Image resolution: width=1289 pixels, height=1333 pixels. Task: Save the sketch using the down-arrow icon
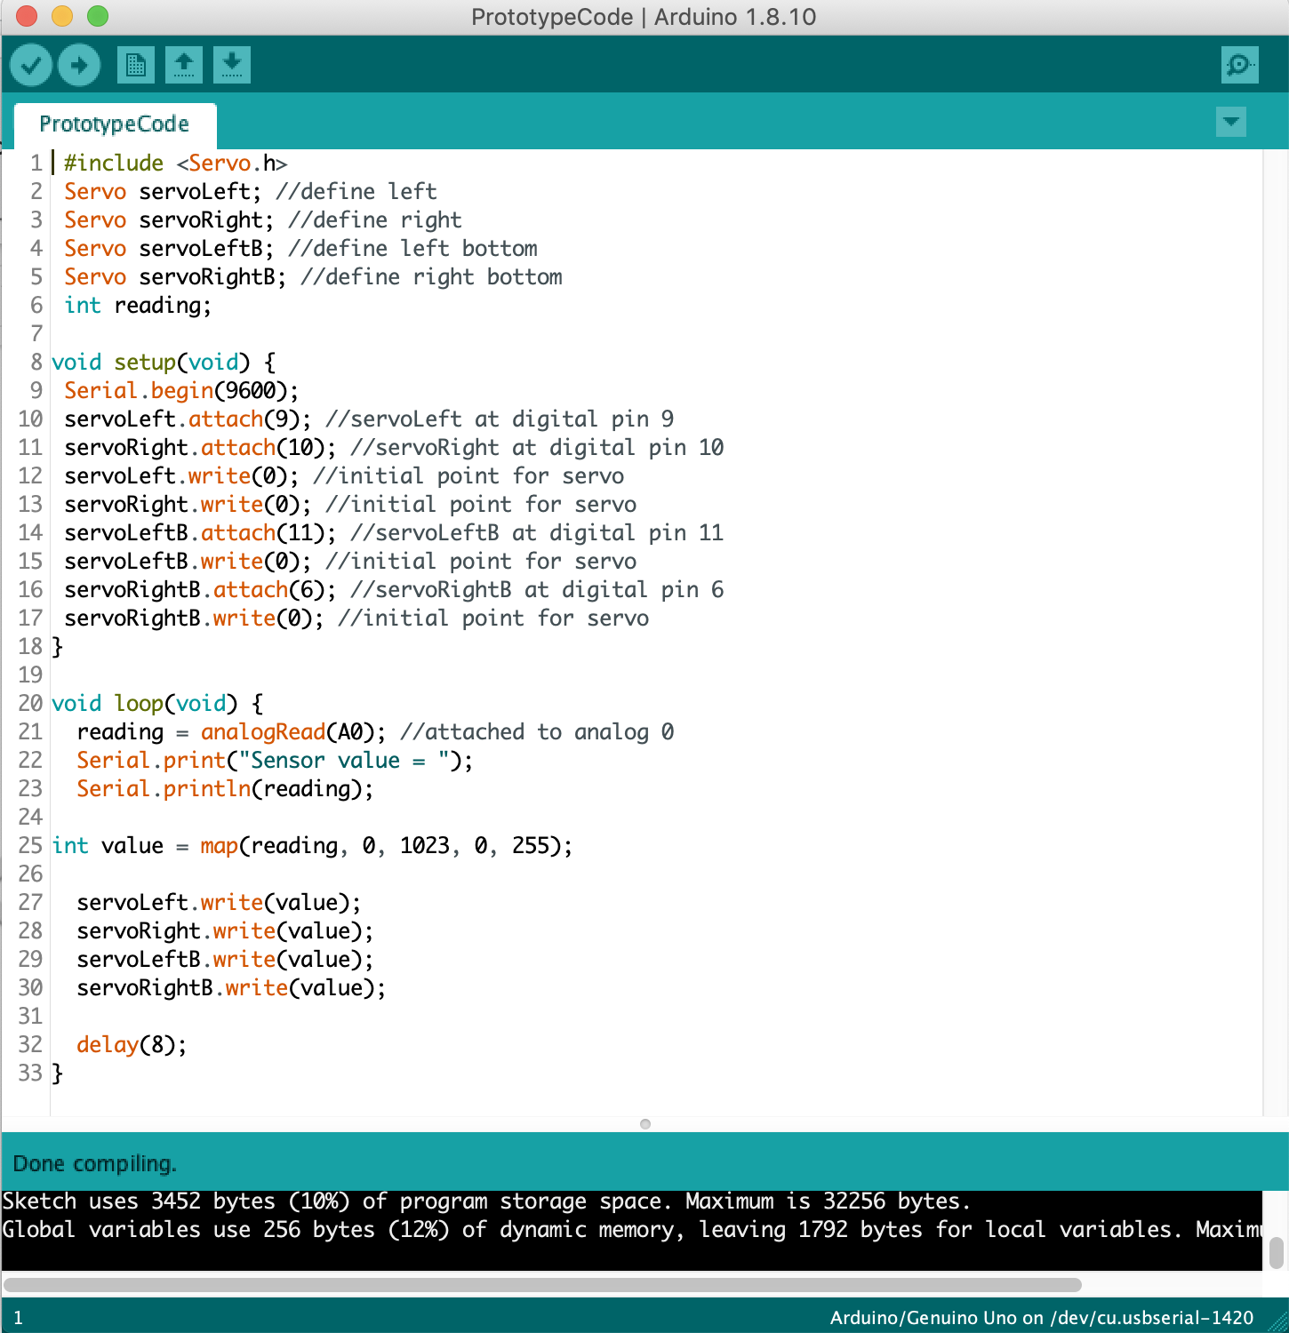(x=231, y=65)
